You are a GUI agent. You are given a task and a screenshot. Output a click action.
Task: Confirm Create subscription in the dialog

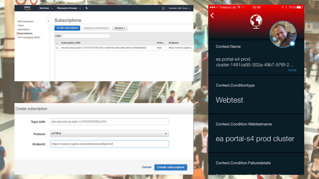pos(171,167)
